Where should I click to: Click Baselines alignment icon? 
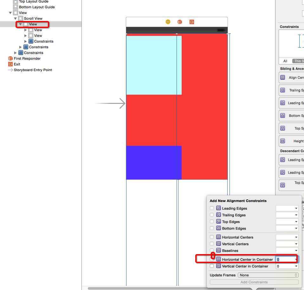[218, 250]
